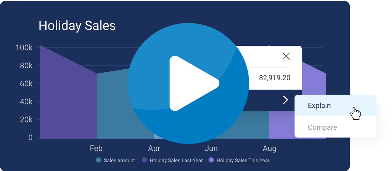
Task: Toggle the Holiday Sales This Year legend dot
Action: pos(211,160)
